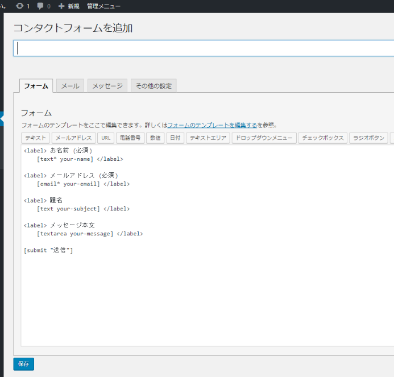Insert a メールアドレス tag
394x377 pixels.
pos(73,138)
